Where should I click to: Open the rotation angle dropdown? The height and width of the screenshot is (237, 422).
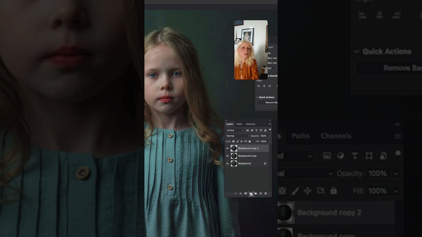tap(276, 68)
